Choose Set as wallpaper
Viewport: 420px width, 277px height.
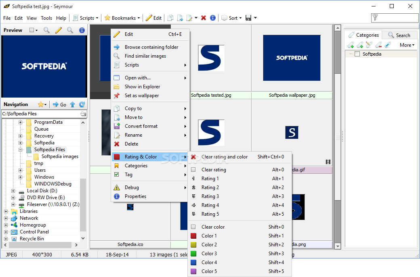(150, 96)
